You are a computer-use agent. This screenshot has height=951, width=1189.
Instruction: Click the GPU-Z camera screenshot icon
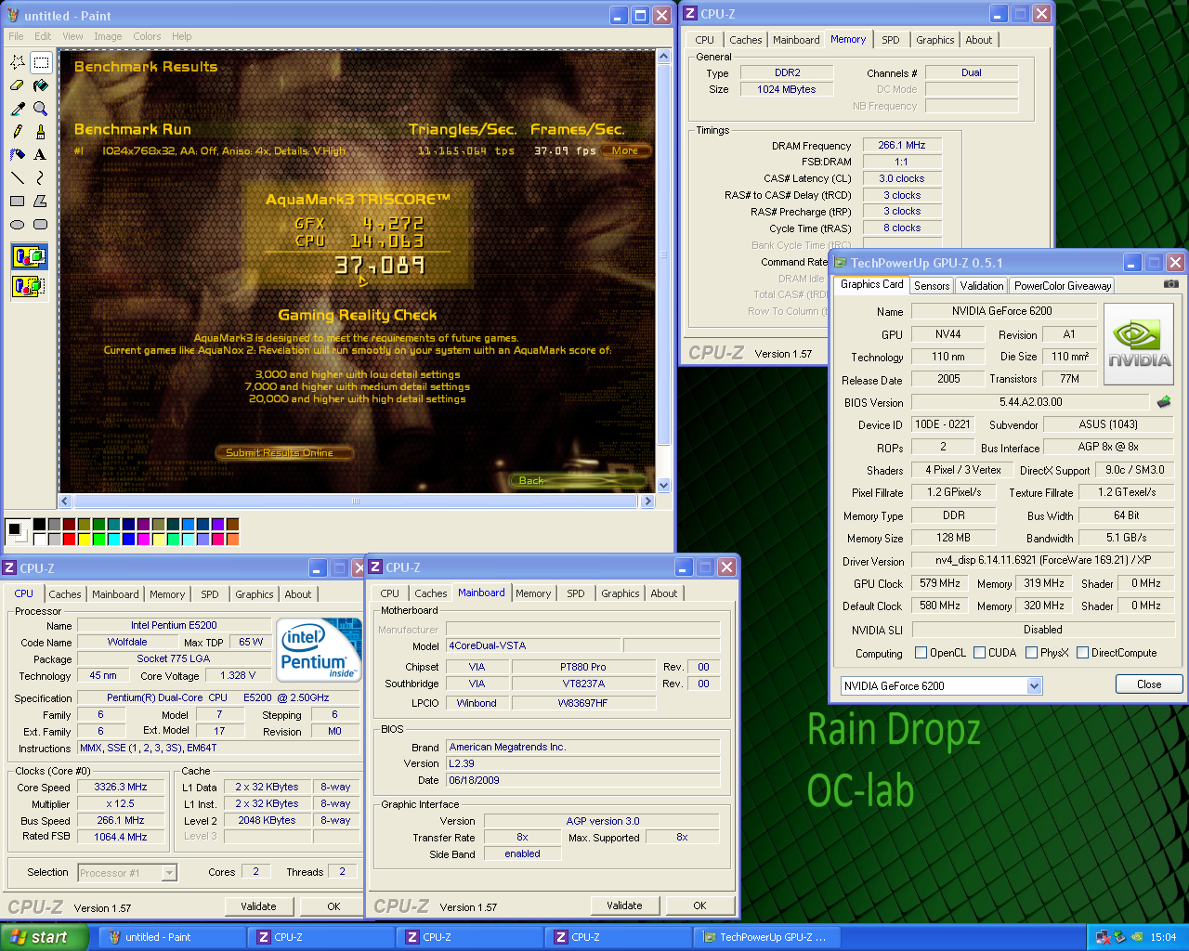(x=1171, y=284)
